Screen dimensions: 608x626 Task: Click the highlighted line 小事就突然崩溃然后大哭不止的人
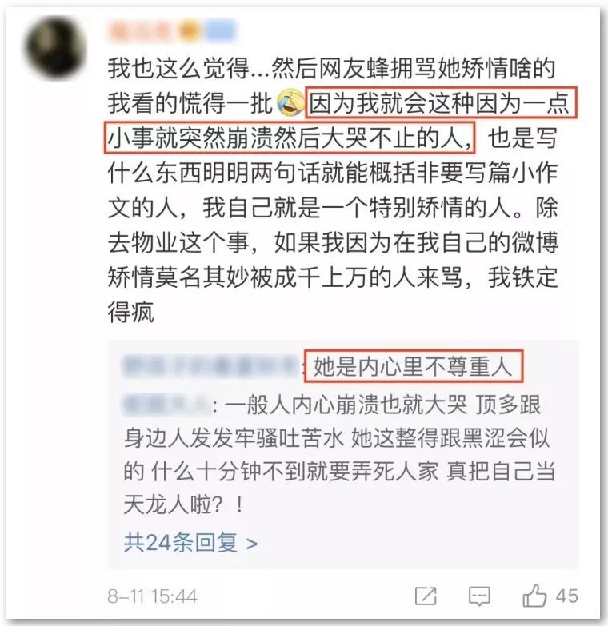click(x=290, y=138)
